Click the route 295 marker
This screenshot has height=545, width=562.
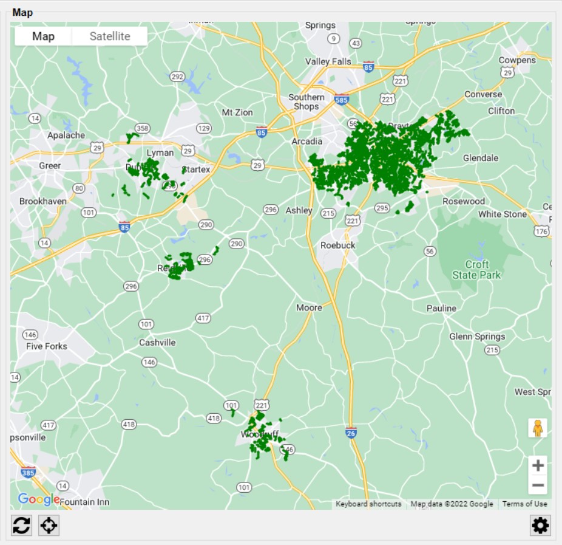click(382, 208)
